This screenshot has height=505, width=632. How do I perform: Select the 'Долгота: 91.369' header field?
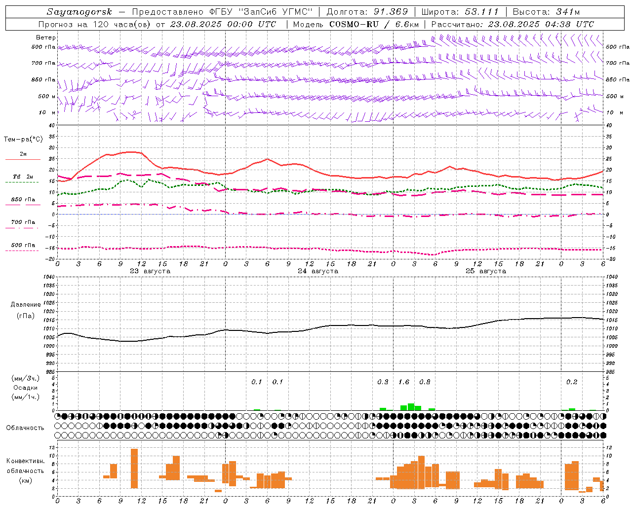[367, 12]
